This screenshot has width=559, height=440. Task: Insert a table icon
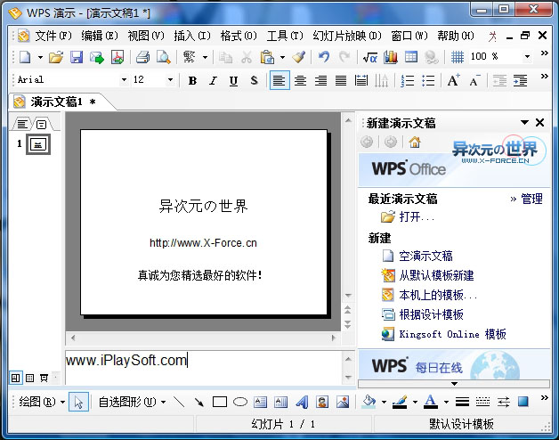pyautogui.click(x=411, y=57)
